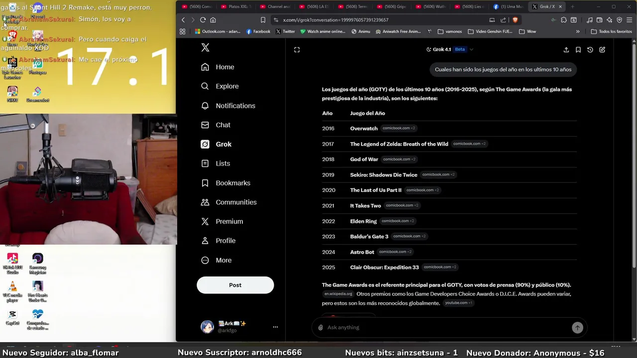Start a new Grok chat
This screenshot has height=358, width=637.
(602, 50)
